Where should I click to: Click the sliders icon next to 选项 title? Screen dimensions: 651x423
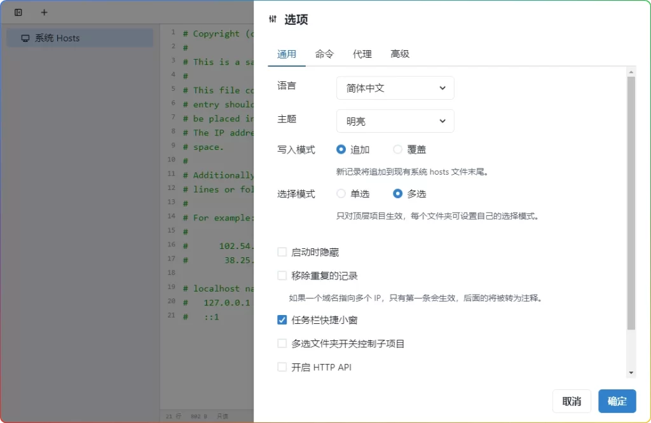(x=273, y=19)
